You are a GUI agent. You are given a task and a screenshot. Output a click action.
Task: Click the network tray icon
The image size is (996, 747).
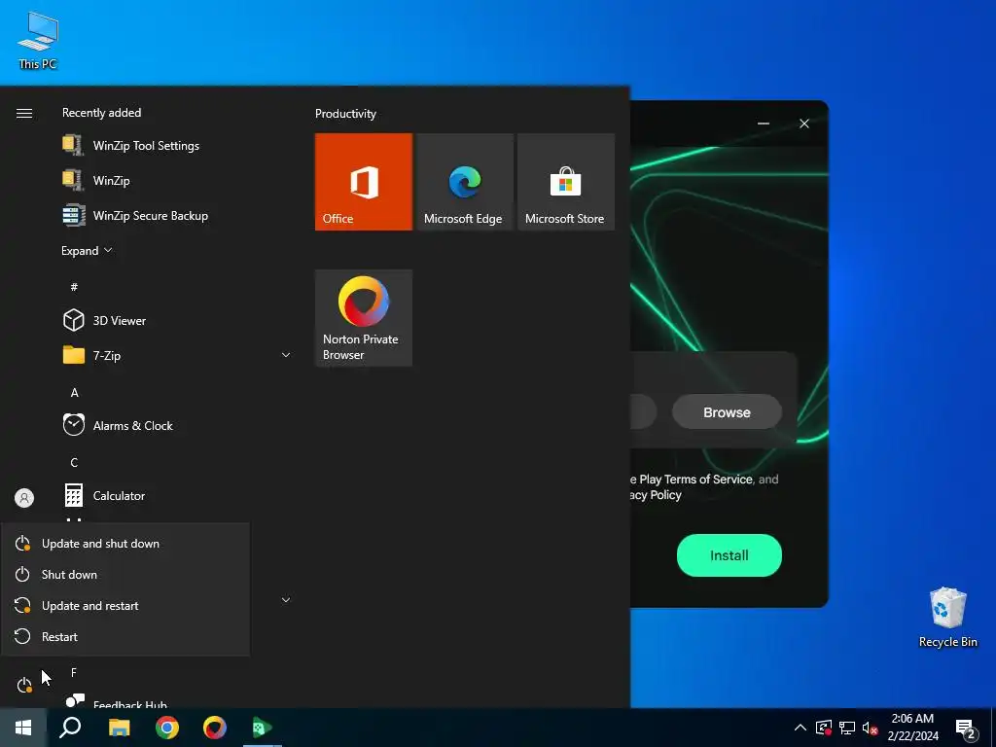[x=847, y=728]
